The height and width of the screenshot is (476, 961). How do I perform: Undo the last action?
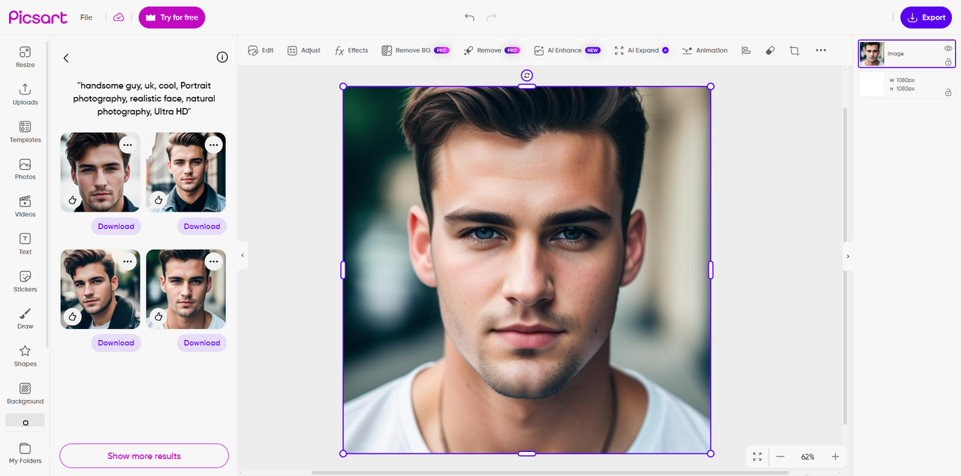pyautogui.click(x=469, y=17)
